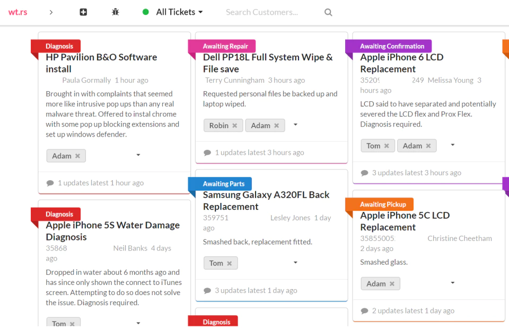The height and width of the screenshot is (330, 509).
Task: Click Awaiting Repair status label
Action: click(225, 46)
